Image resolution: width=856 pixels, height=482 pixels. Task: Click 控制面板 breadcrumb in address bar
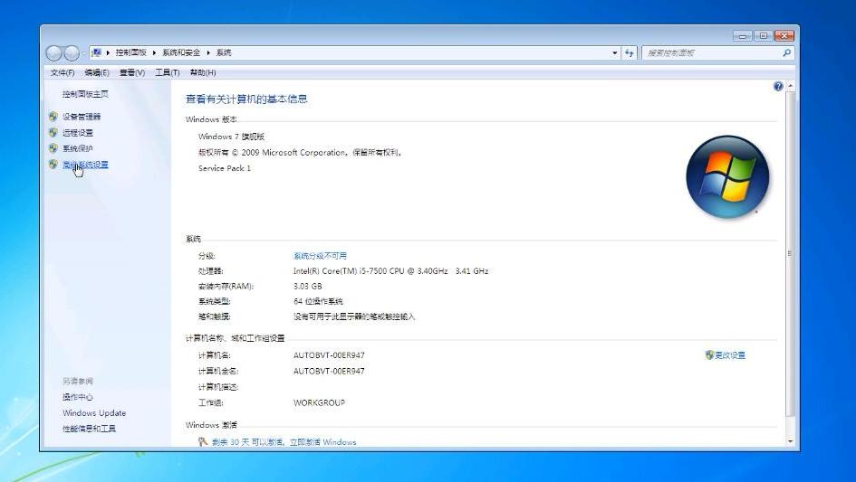point(131,52)
